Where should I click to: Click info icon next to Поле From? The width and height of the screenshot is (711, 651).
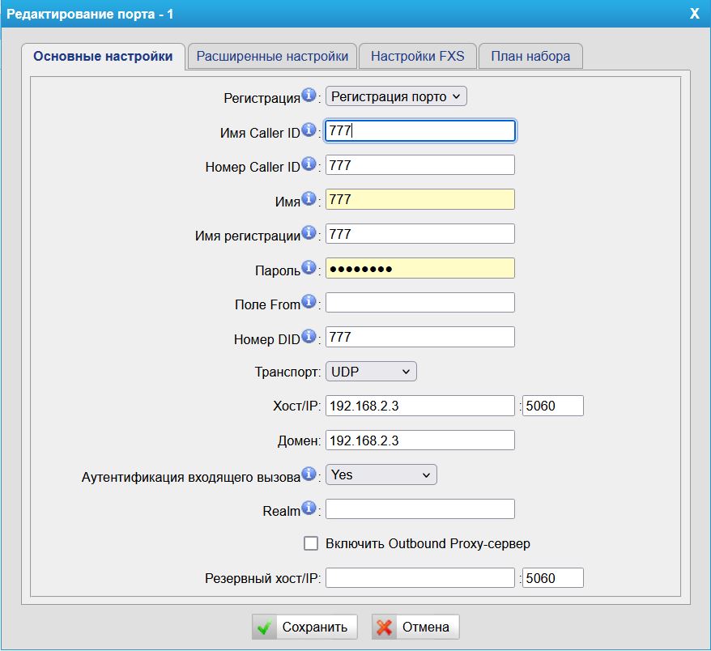point(309,301)
